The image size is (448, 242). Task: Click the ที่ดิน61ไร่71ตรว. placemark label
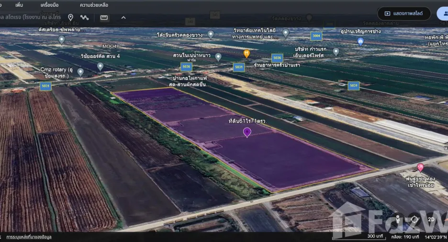coord(247,121)
